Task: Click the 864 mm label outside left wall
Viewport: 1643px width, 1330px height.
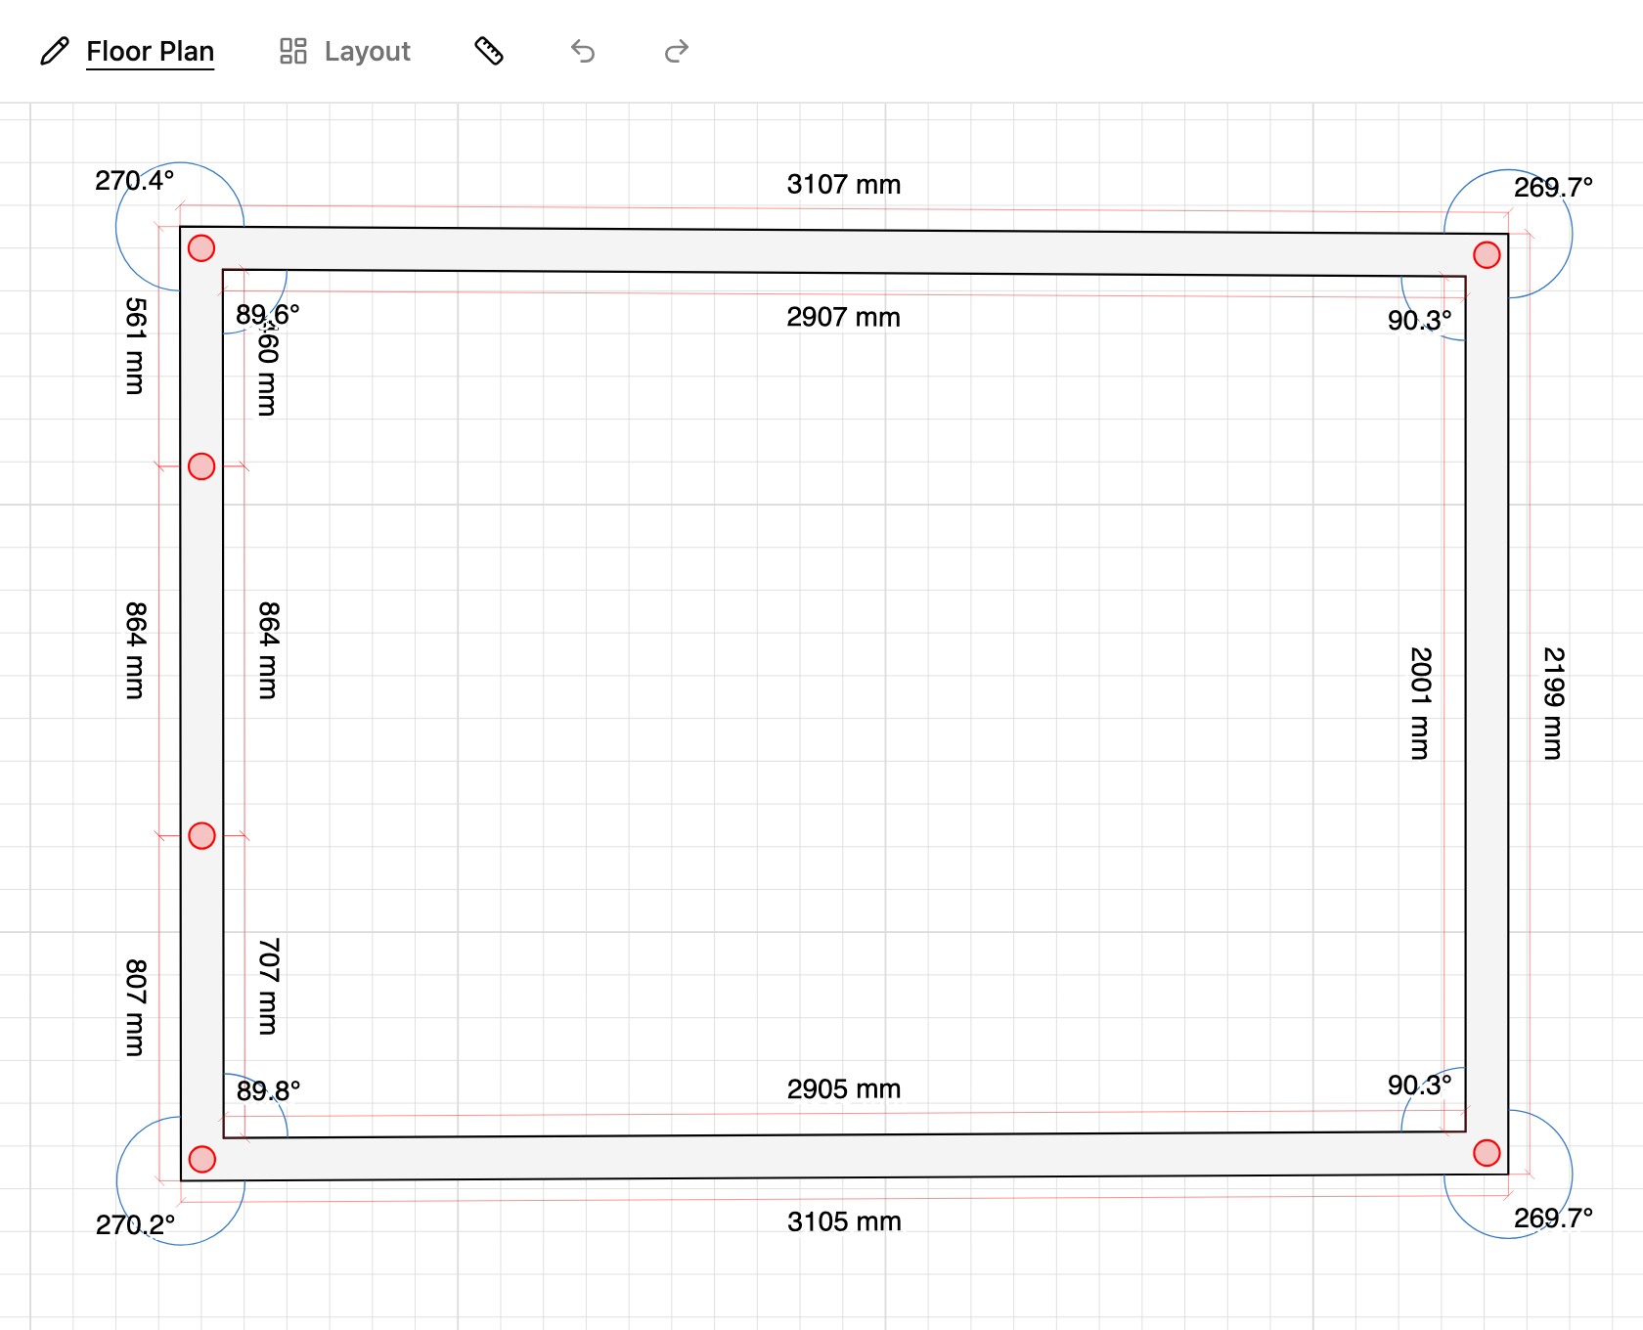Action: coord(135,650)
